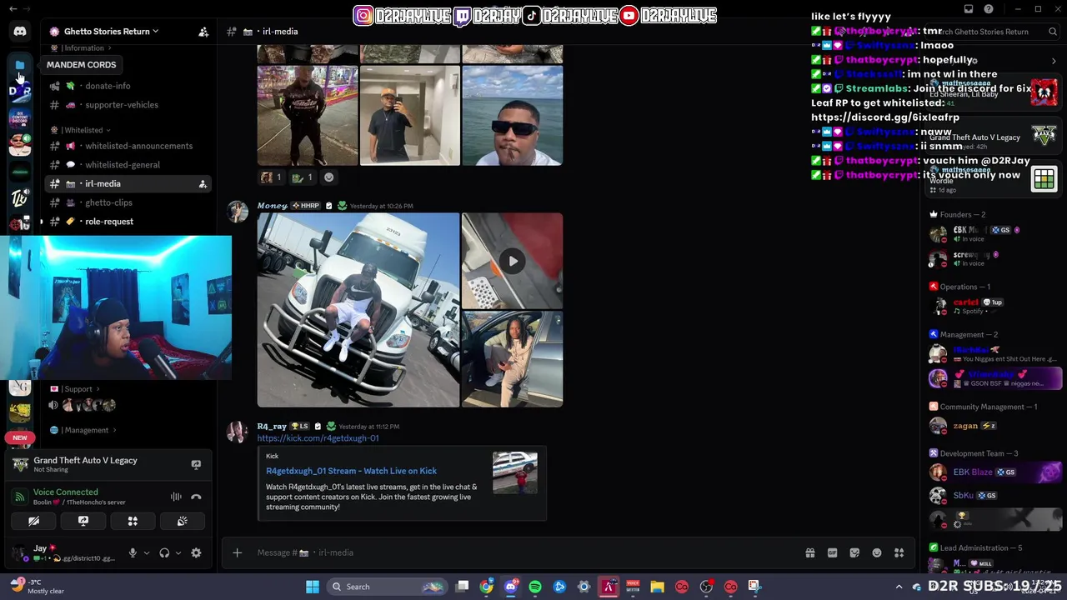The height and width of the screenshot is (600, 1067).
Task: Expand the Management category
Action: pyautogui.click(x=84, y=430)
